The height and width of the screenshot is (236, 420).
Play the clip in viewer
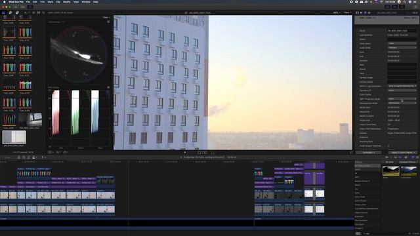click(x=185, y=153)
